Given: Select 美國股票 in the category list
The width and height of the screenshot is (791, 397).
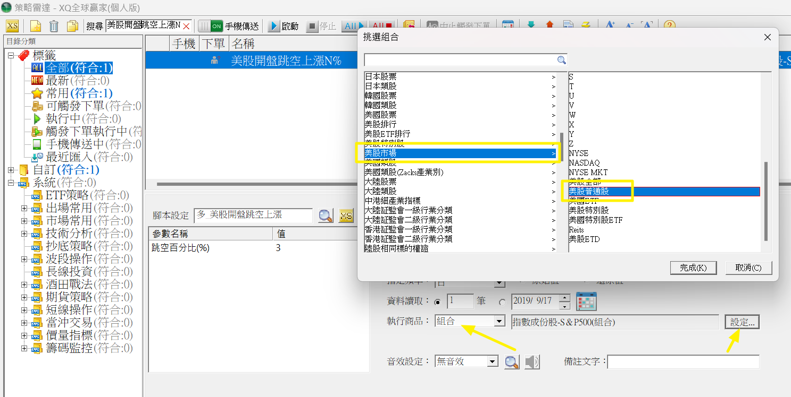Looking at the screenshot, I should (x=380, y=115).
